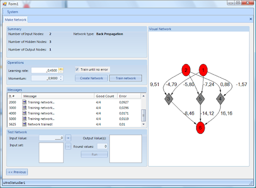Select the row with error 0,0296

coord(74,108)
